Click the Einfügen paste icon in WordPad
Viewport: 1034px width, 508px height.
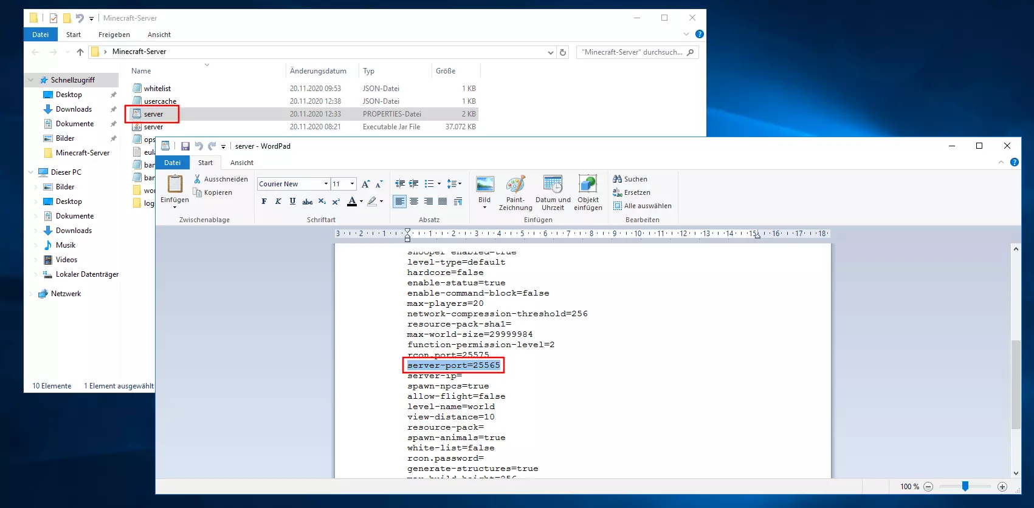pyautogui.click(x=175, y=183)
